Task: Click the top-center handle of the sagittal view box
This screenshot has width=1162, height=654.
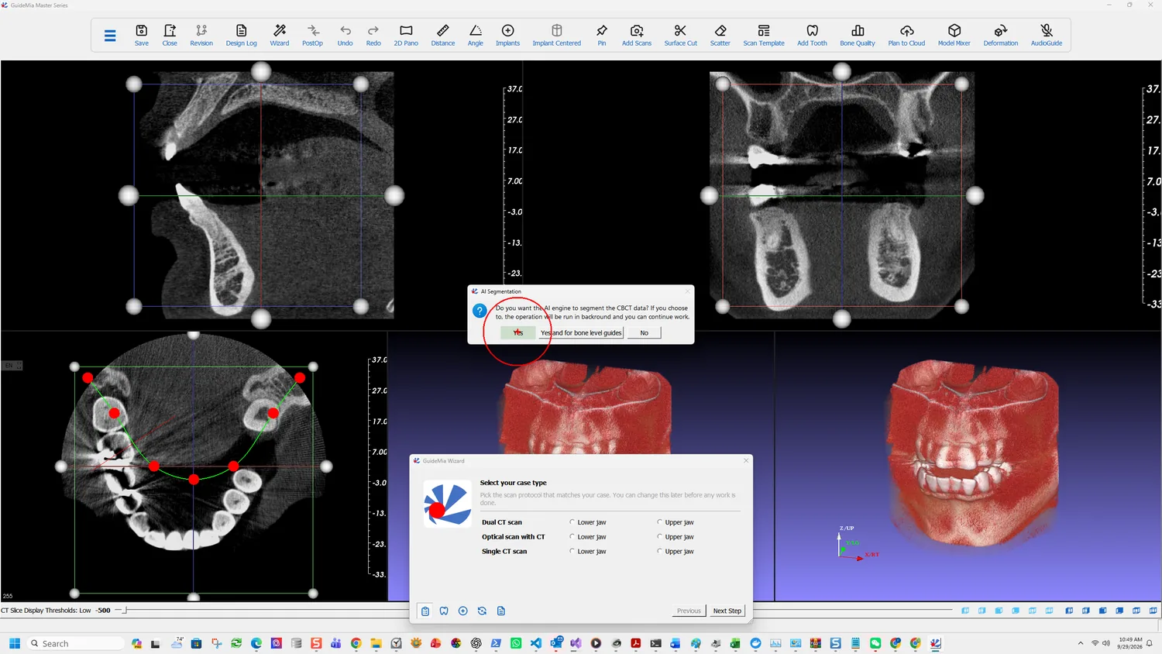Action: (261, 71)
